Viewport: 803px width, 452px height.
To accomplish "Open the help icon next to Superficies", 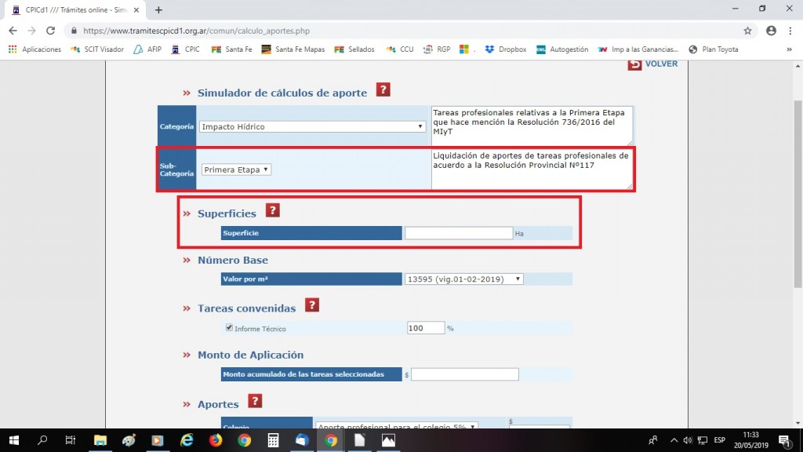I will pyautogui.click(x=272, y=210).
